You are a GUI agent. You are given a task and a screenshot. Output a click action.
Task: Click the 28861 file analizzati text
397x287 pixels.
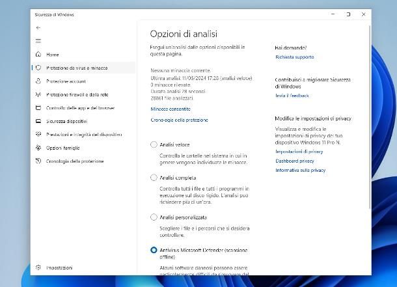tap(172, 98)
